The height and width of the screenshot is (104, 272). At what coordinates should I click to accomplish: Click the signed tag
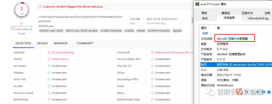(x=177, y=31)
